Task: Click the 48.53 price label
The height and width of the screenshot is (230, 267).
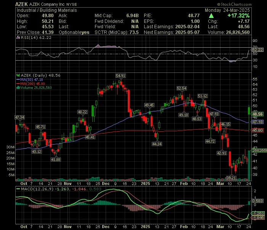Action: pyautogui.click(x=197, y=119)
